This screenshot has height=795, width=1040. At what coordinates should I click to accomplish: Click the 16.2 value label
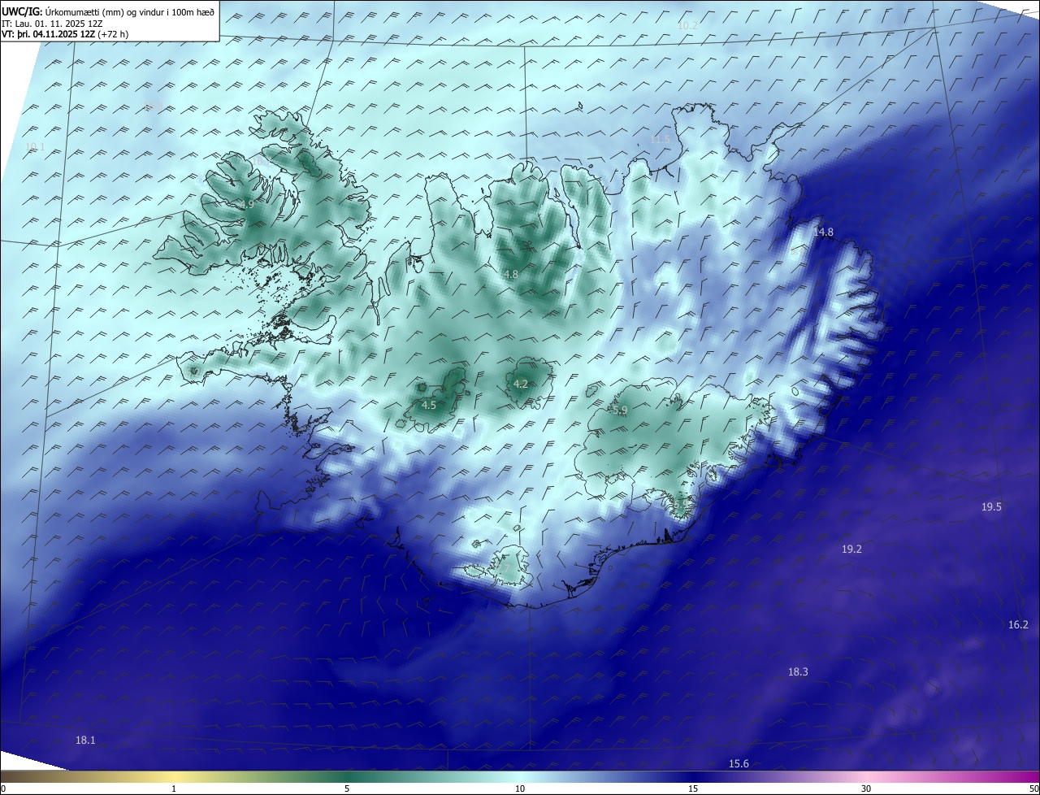point(1018,625)
